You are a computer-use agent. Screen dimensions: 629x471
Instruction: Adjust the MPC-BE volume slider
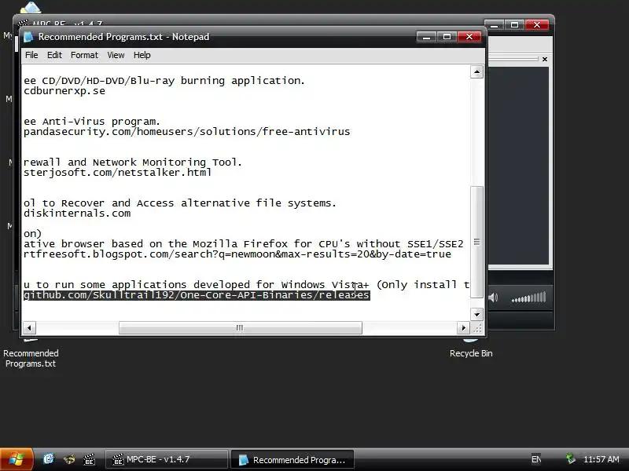pyautogui.click(x=528, y=298)
